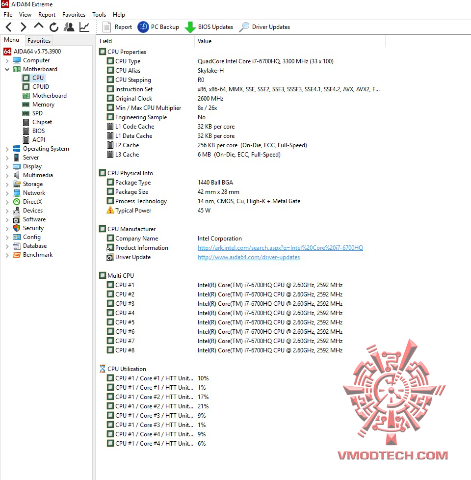Click the AIDA64 v5.75.3900 root icon

7,52
